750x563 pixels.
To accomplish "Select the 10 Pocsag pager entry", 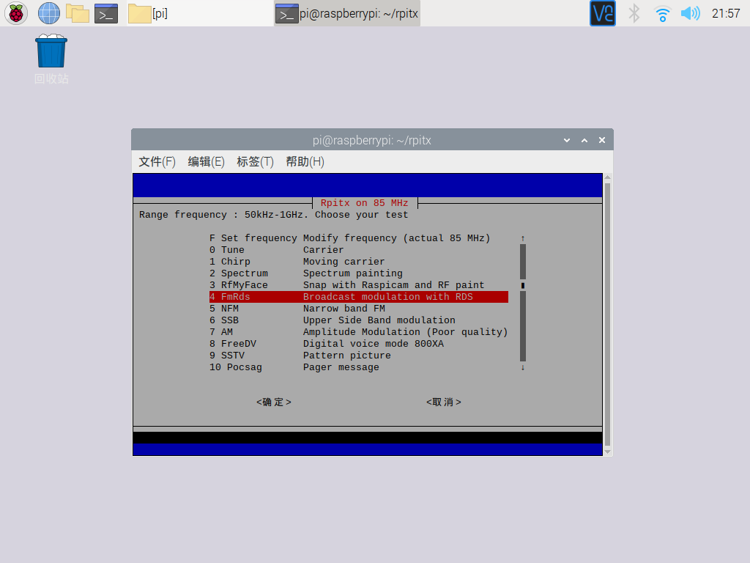I will tap(359, 367).
